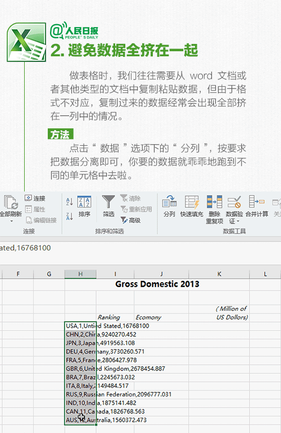Expand the 数据验证 dropdown arrow

click(x=238, y=221)
